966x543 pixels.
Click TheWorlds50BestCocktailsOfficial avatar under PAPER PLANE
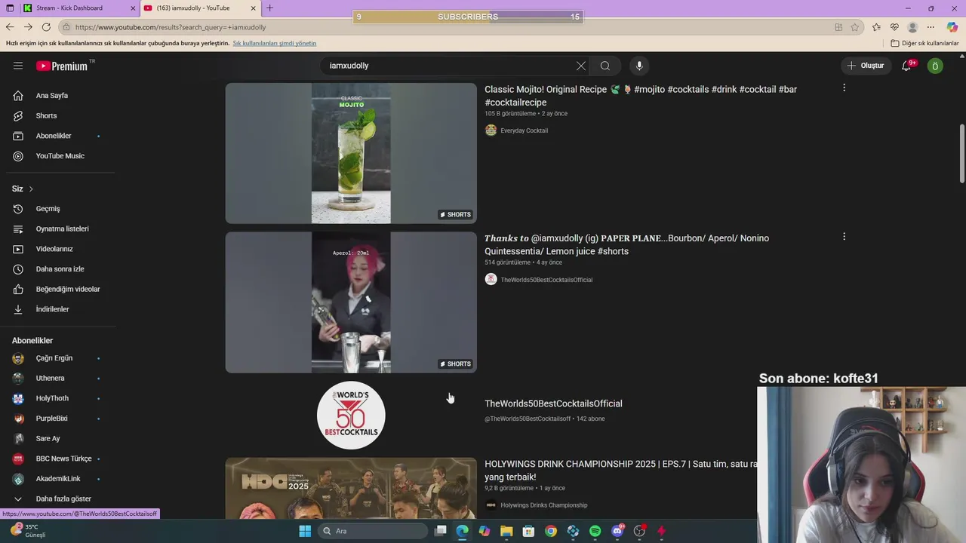(x=491, y=280)
